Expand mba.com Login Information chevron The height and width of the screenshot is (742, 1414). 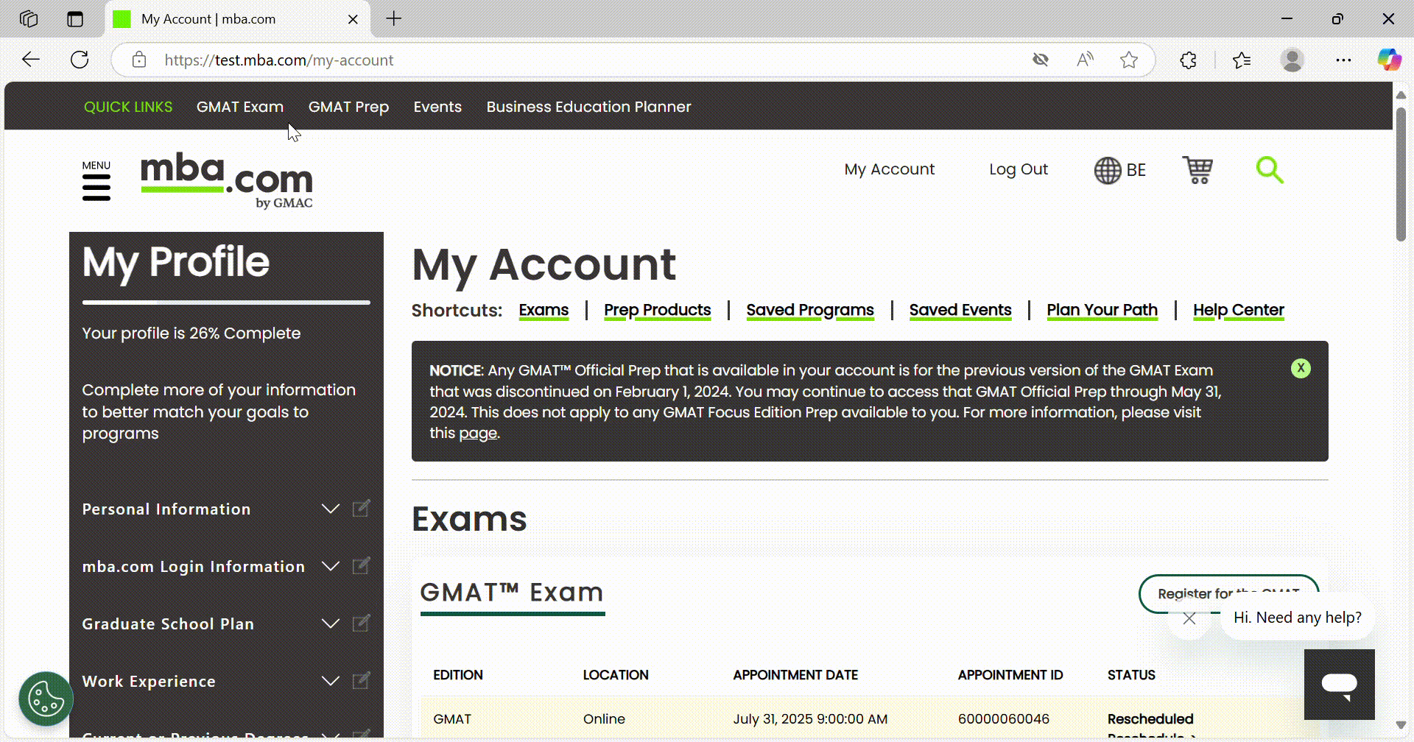coord(331,566)
